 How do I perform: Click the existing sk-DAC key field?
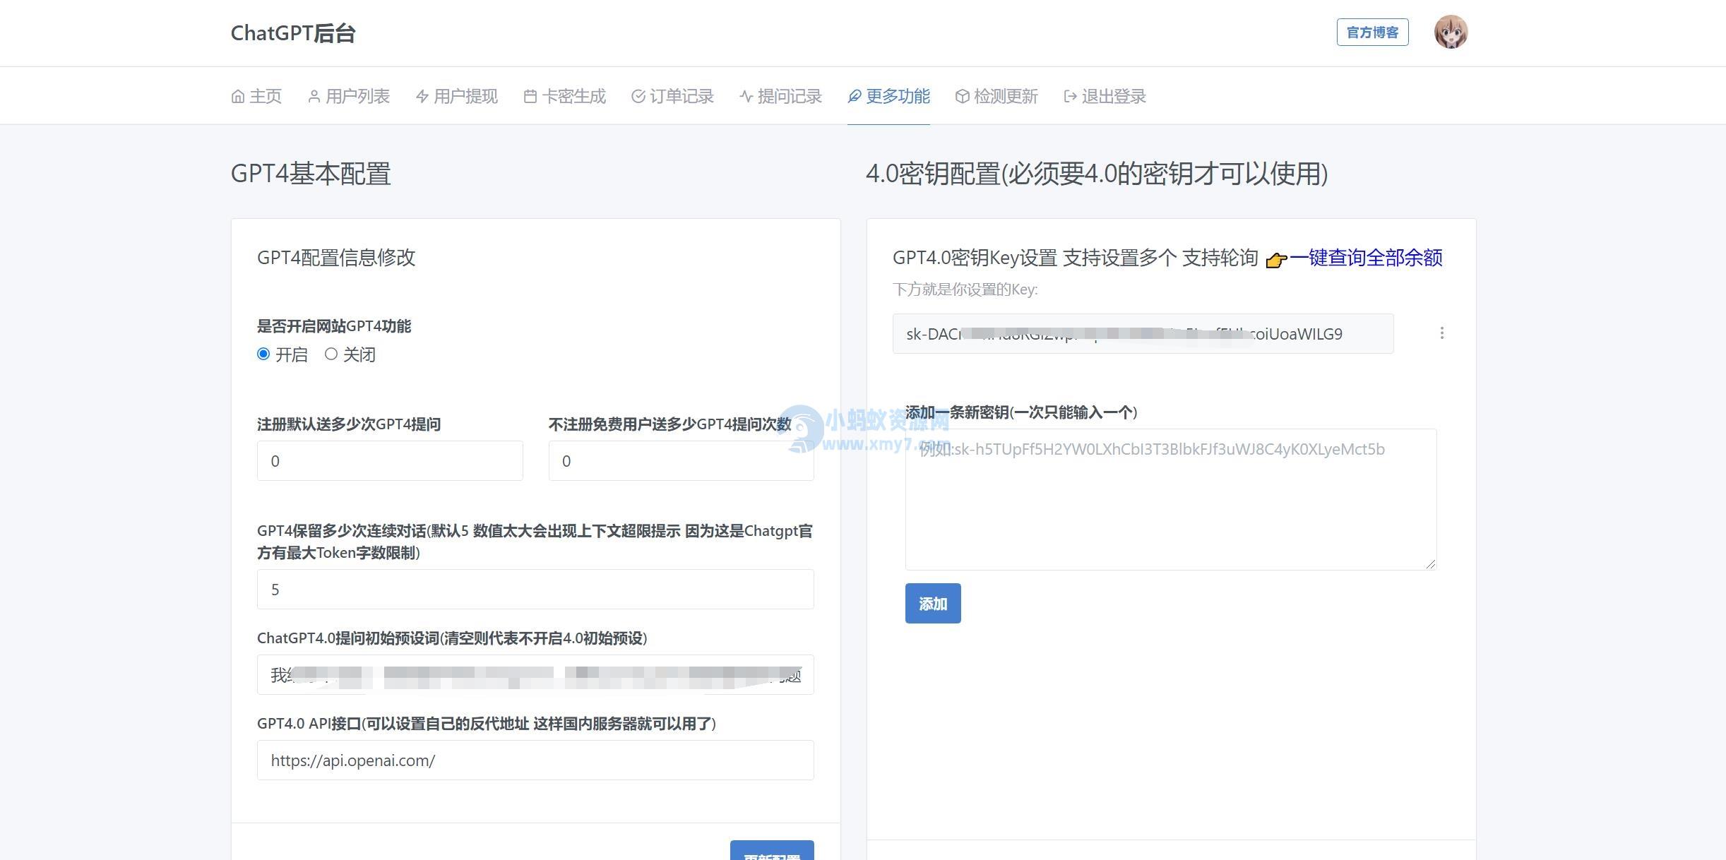point(1143,334)
